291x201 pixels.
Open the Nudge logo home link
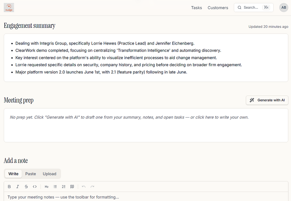pyautogui.click(x=9, y=8)
